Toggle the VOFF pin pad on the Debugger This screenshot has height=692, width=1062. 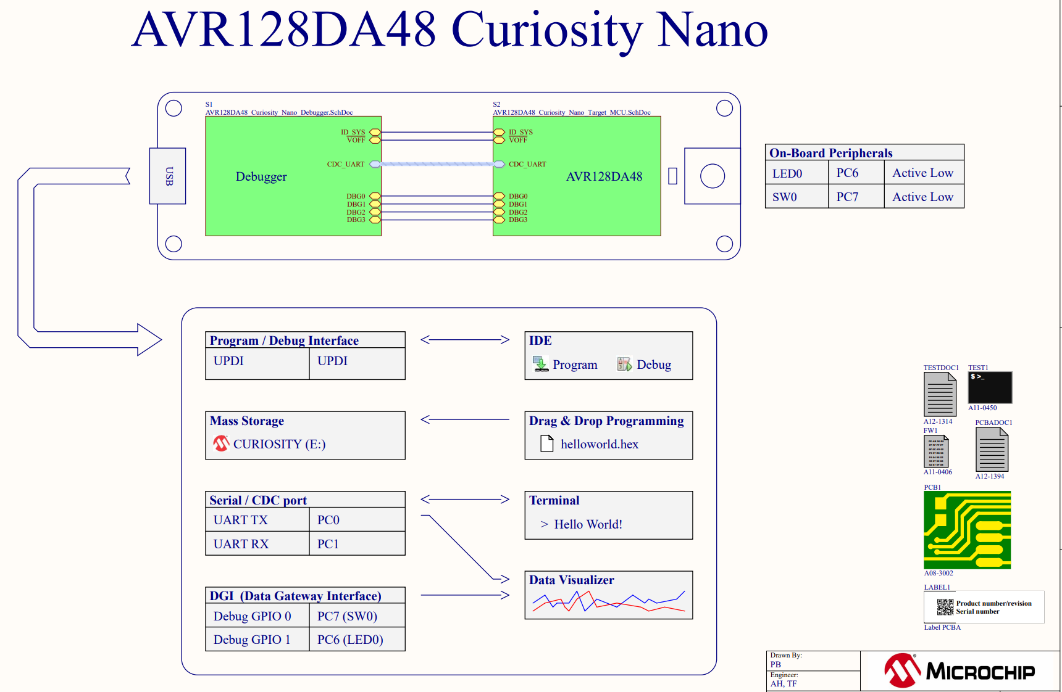[x=374, y=140]
